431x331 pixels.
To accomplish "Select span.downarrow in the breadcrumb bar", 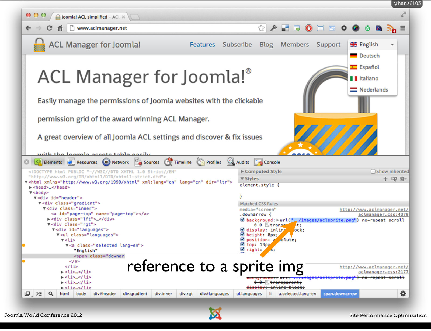I will [x=340, y=294].
